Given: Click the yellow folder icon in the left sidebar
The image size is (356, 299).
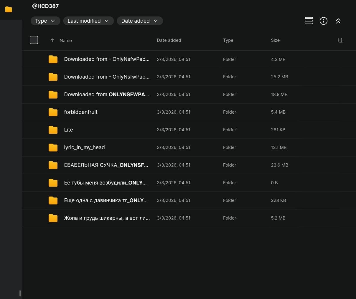Looking at the screenshot, I should click(9, 10).
